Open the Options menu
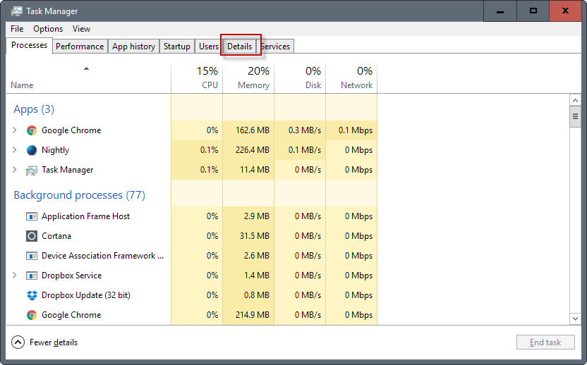587x365 pixels. (x=48, y=29)
